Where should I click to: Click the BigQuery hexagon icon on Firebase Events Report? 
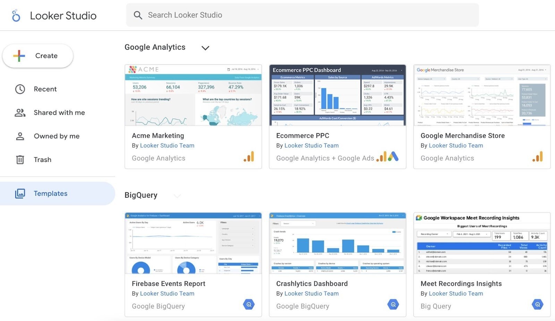coord(249,304)
